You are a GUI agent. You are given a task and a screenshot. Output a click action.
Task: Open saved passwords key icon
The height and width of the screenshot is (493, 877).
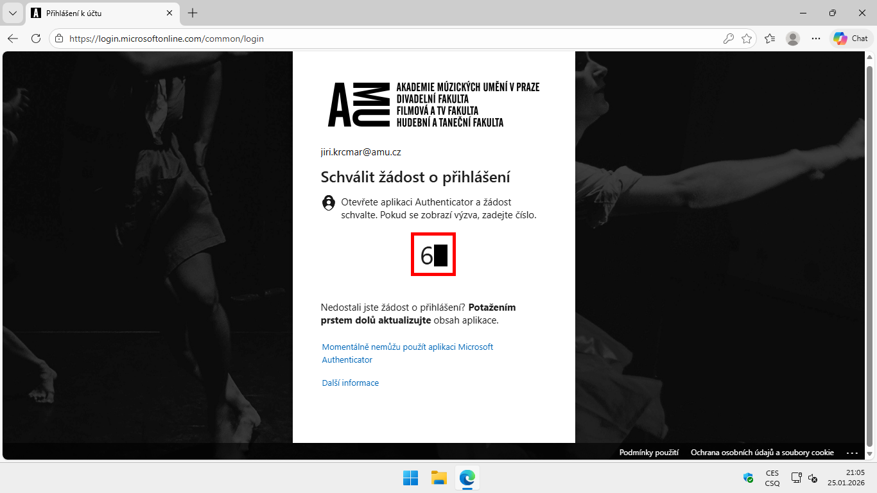pos(728,39)
